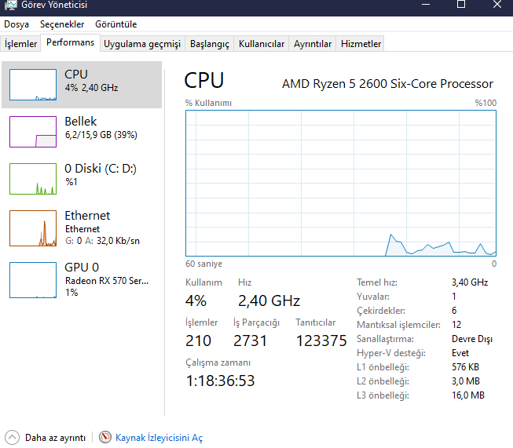Click the Kaynak İzleyicisini Aç link
This screenshot has width=513, height=448.
click(159, 438)
